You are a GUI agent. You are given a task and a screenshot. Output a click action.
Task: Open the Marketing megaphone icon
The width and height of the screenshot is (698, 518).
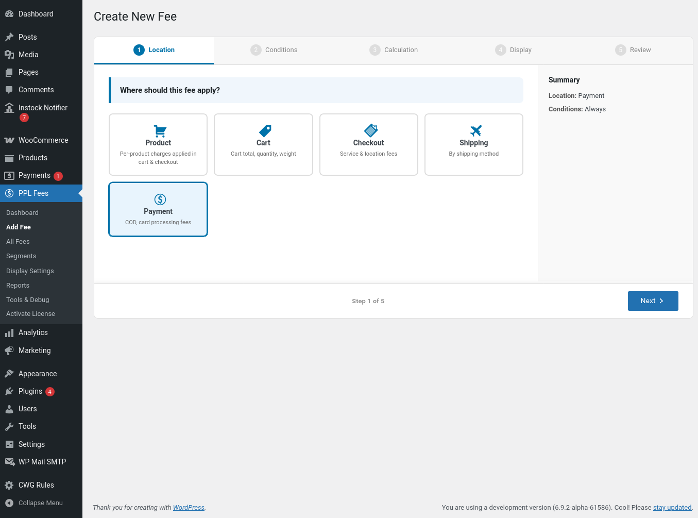(x=9, y=350)
